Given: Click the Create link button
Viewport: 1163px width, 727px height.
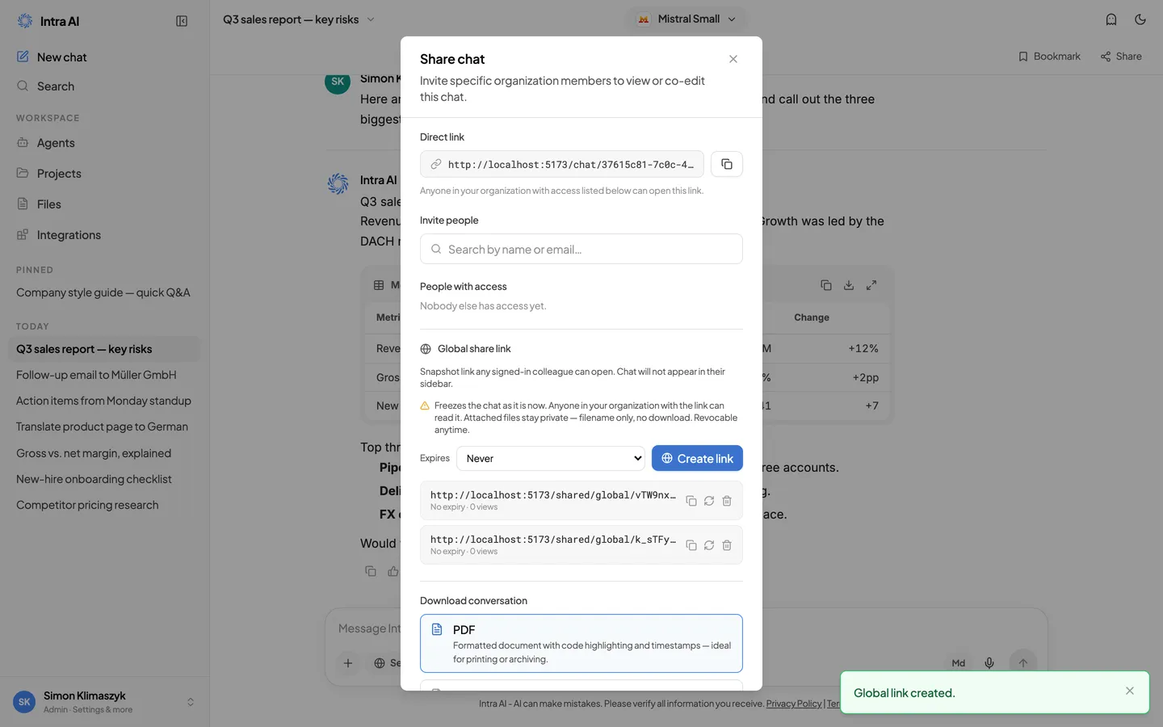Looking at the screenshot, I should pos(697,458).
